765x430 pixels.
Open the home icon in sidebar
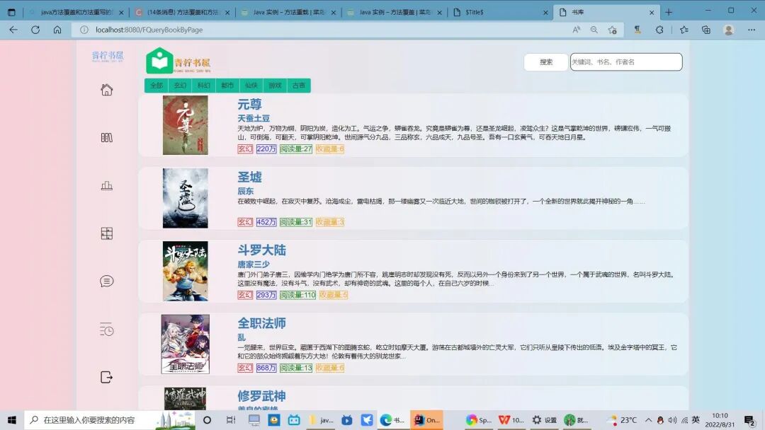[106, 90]
